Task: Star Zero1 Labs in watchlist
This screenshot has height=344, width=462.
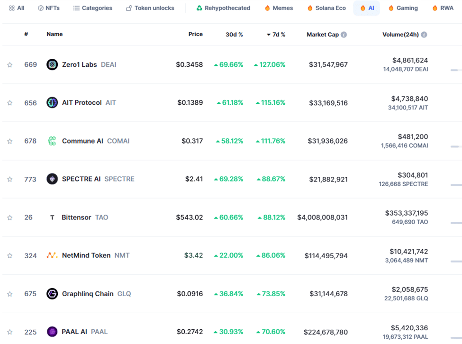Action: coord(10,65)
